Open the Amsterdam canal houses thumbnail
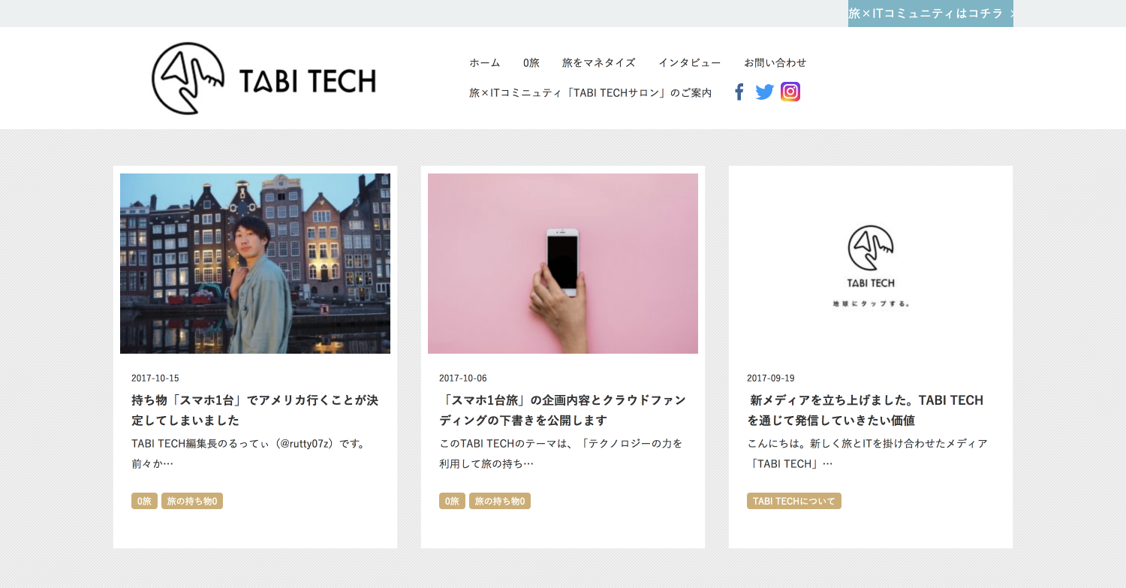The image size is (1126, 588). (x=255, y=264)
